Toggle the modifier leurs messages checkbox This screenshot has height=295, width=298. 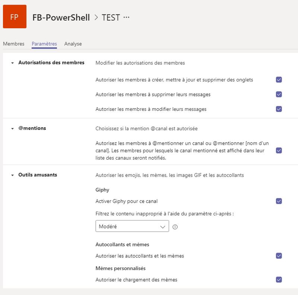point(279,109)
